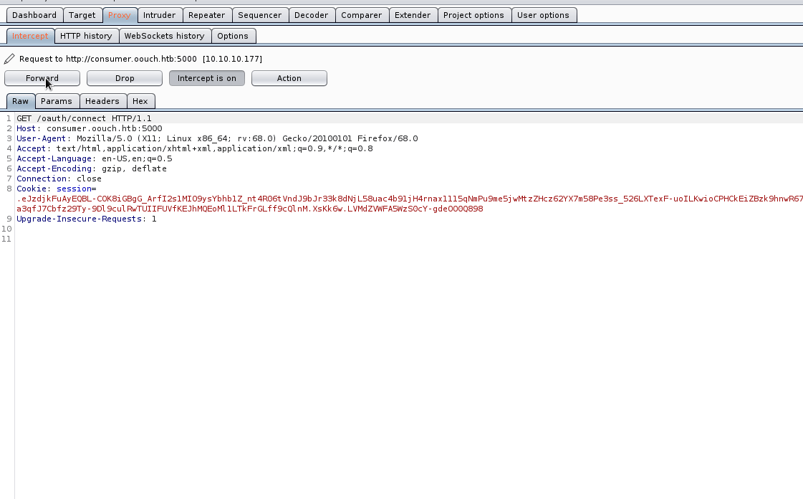The image size is (803, 499).
Task: Open the Repeater tab
Action: 206,15
